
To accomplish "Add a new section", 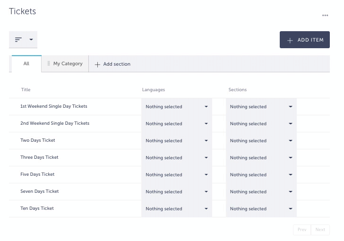I will point(112,64).
